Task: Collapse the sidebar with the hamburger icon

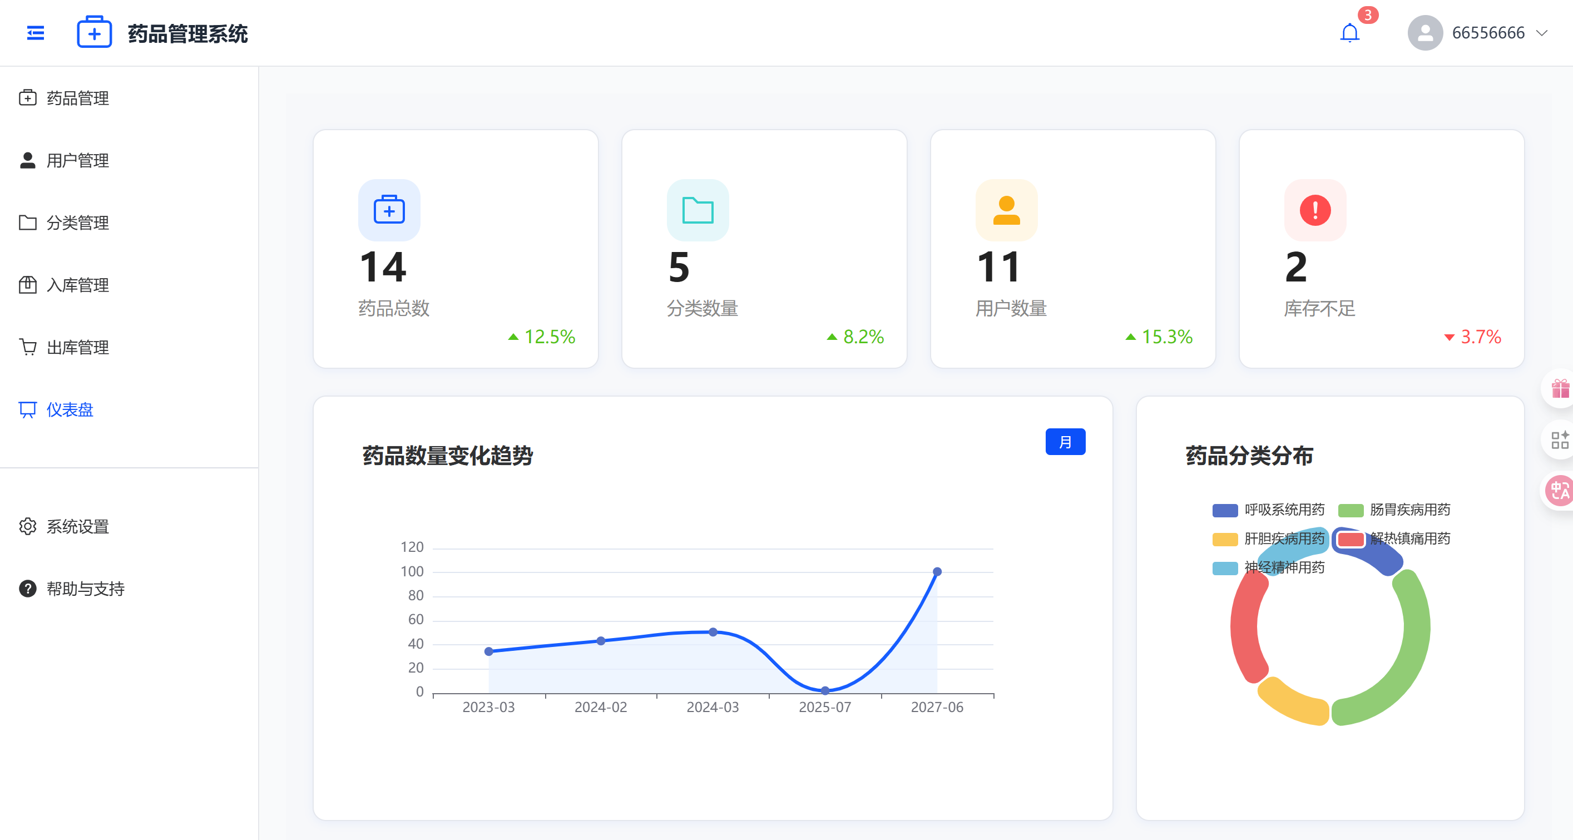Action: (x=36, y=33)
